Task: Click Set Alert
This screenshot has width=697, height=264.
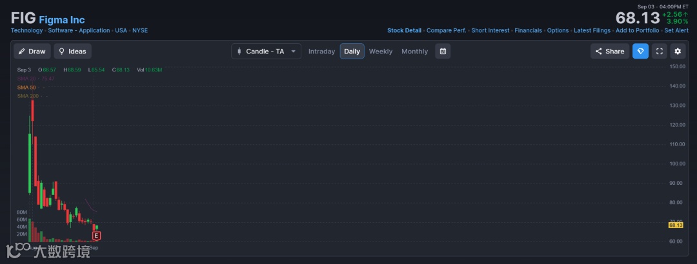Action: [676, 31]
